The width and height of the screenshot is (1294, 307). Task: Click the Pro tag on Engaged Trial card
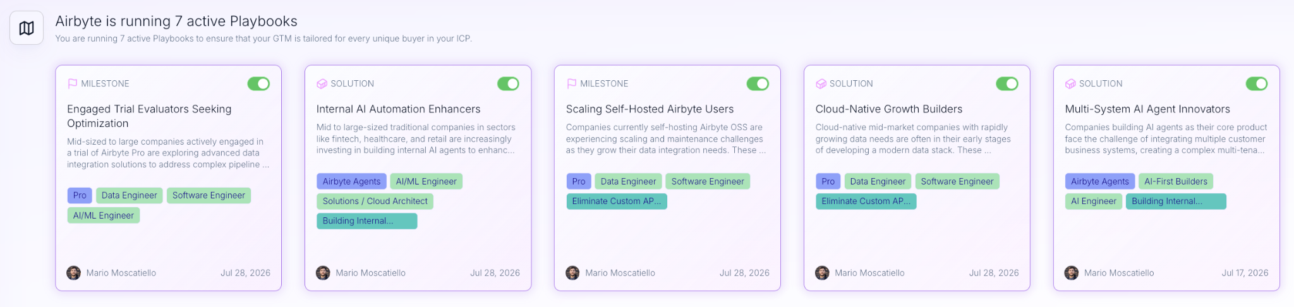point(80,195)
